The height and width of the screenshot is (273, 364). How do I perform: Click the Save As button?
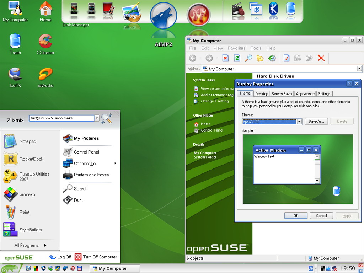point(316,121)
